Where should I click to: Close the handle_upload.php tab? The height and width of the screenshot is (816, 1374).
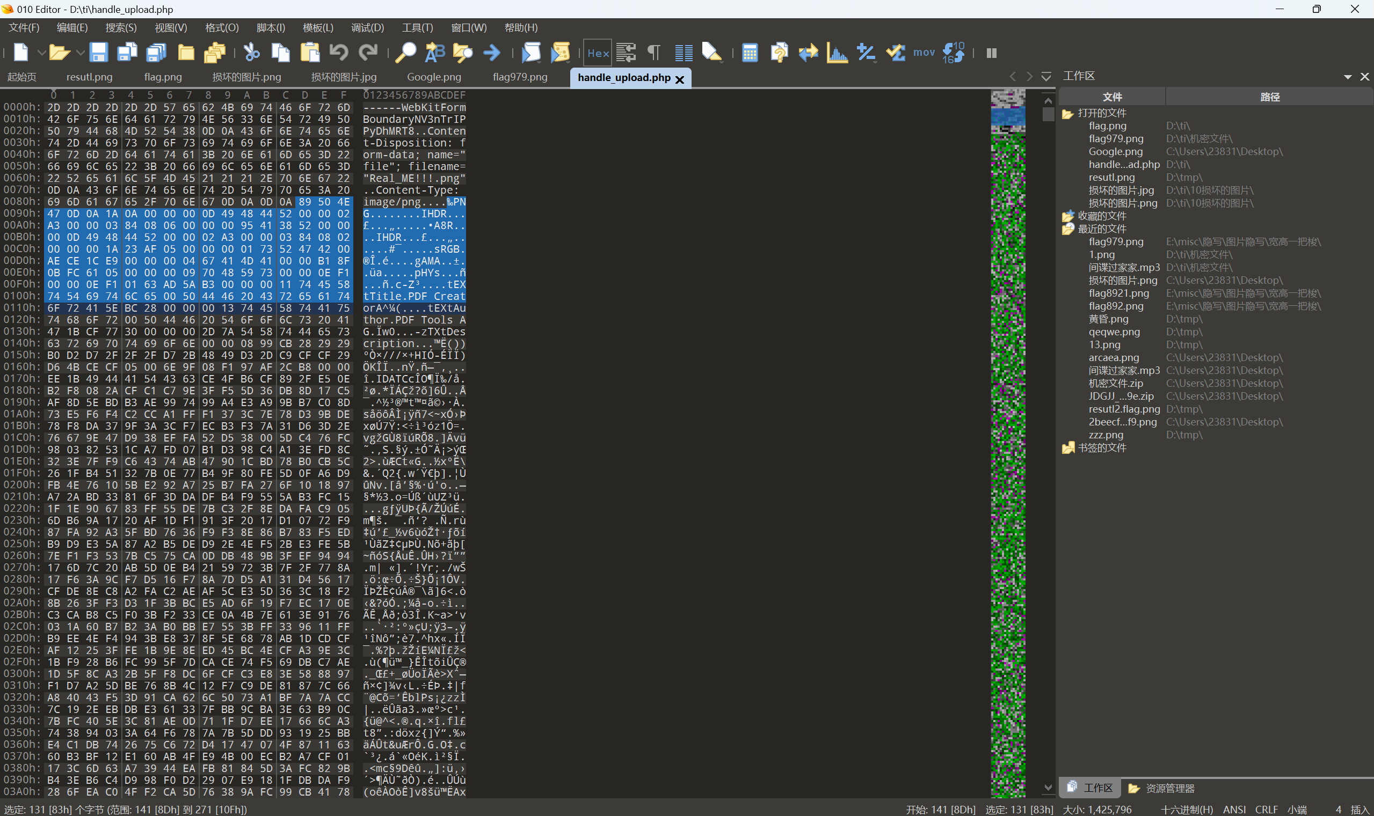tap(680, 80)
